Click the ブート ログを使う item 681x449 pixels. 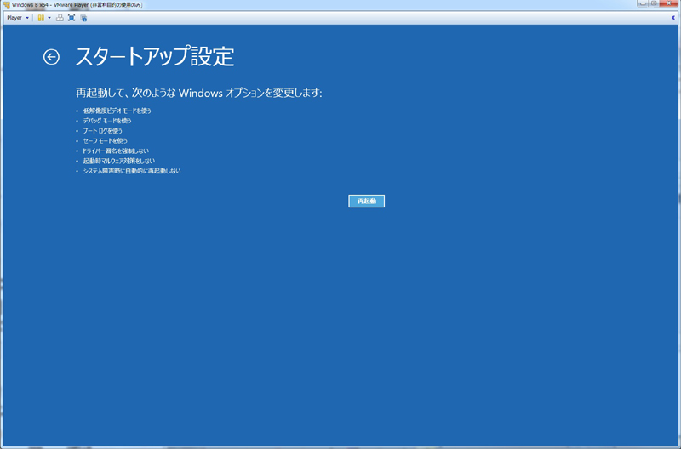click(102, 131)
